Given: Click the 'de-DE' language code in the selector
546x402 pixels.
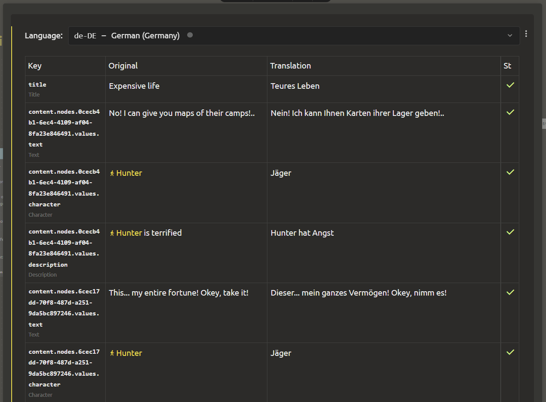Looking at the screenshot, I should 85,36.
